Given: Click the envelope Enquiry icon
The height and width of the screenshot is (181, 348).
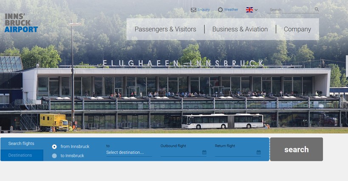Looking at the screenshot, I should click(x=194, y=10).
